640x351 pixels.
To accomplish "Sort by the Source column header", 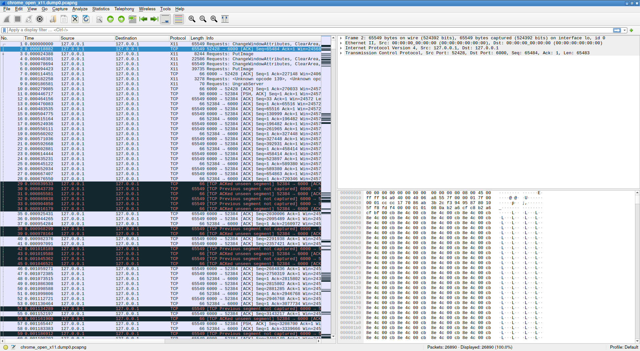I will pyautogui.click(x=87, y=38).
